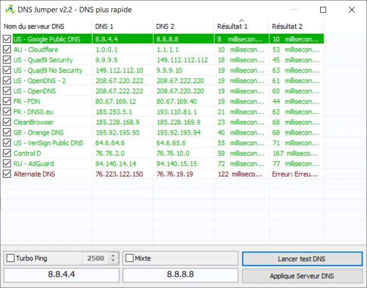
Task: Uncheck the CleanBrowser checkbox
Action: tap(7, 122)
